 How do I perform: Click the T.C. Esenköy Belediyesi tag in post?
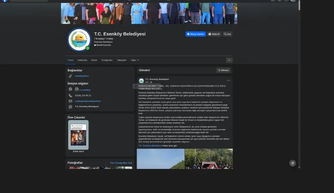pos(150,146)
